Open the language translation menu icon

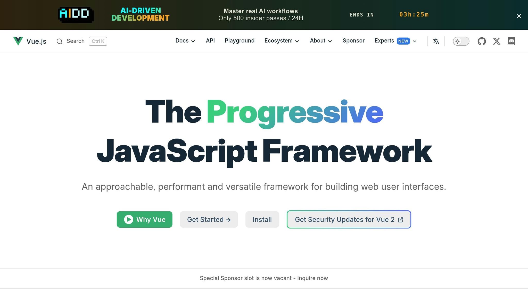[x=436, y=41]
